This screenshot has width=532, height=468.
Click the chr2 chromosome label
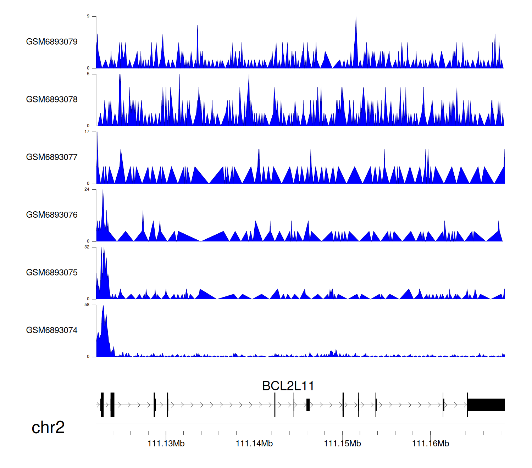coord(48,427)
